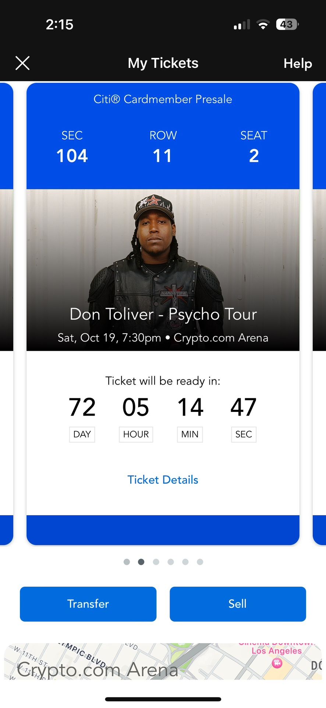Close the My Tickets screen
The width and height of the screenshot is (326, 708).
(x=22, y=63)
